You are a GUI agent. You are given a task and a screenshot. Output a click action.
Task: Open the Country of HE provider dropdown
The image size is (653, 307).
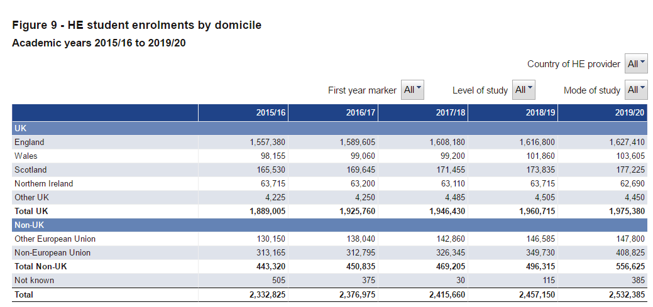click(x=636, y=64)
